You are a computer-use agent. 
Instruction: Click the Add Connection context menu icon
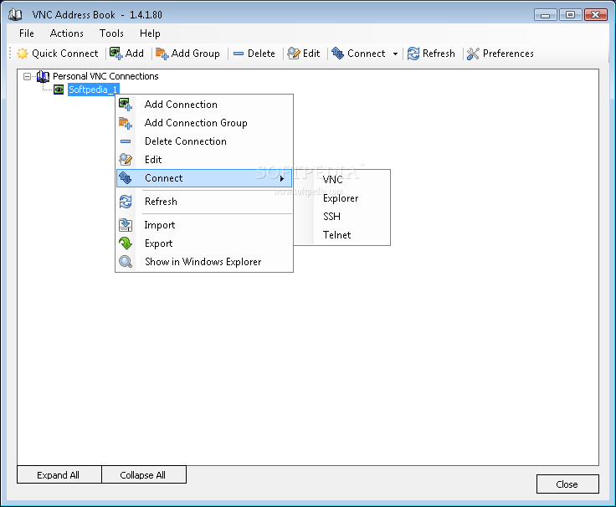click(x=126, y=105)
